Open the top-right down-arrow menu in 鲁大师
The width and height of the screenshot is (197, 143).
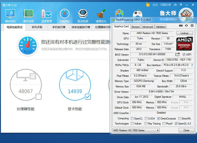tap(181, 5)
